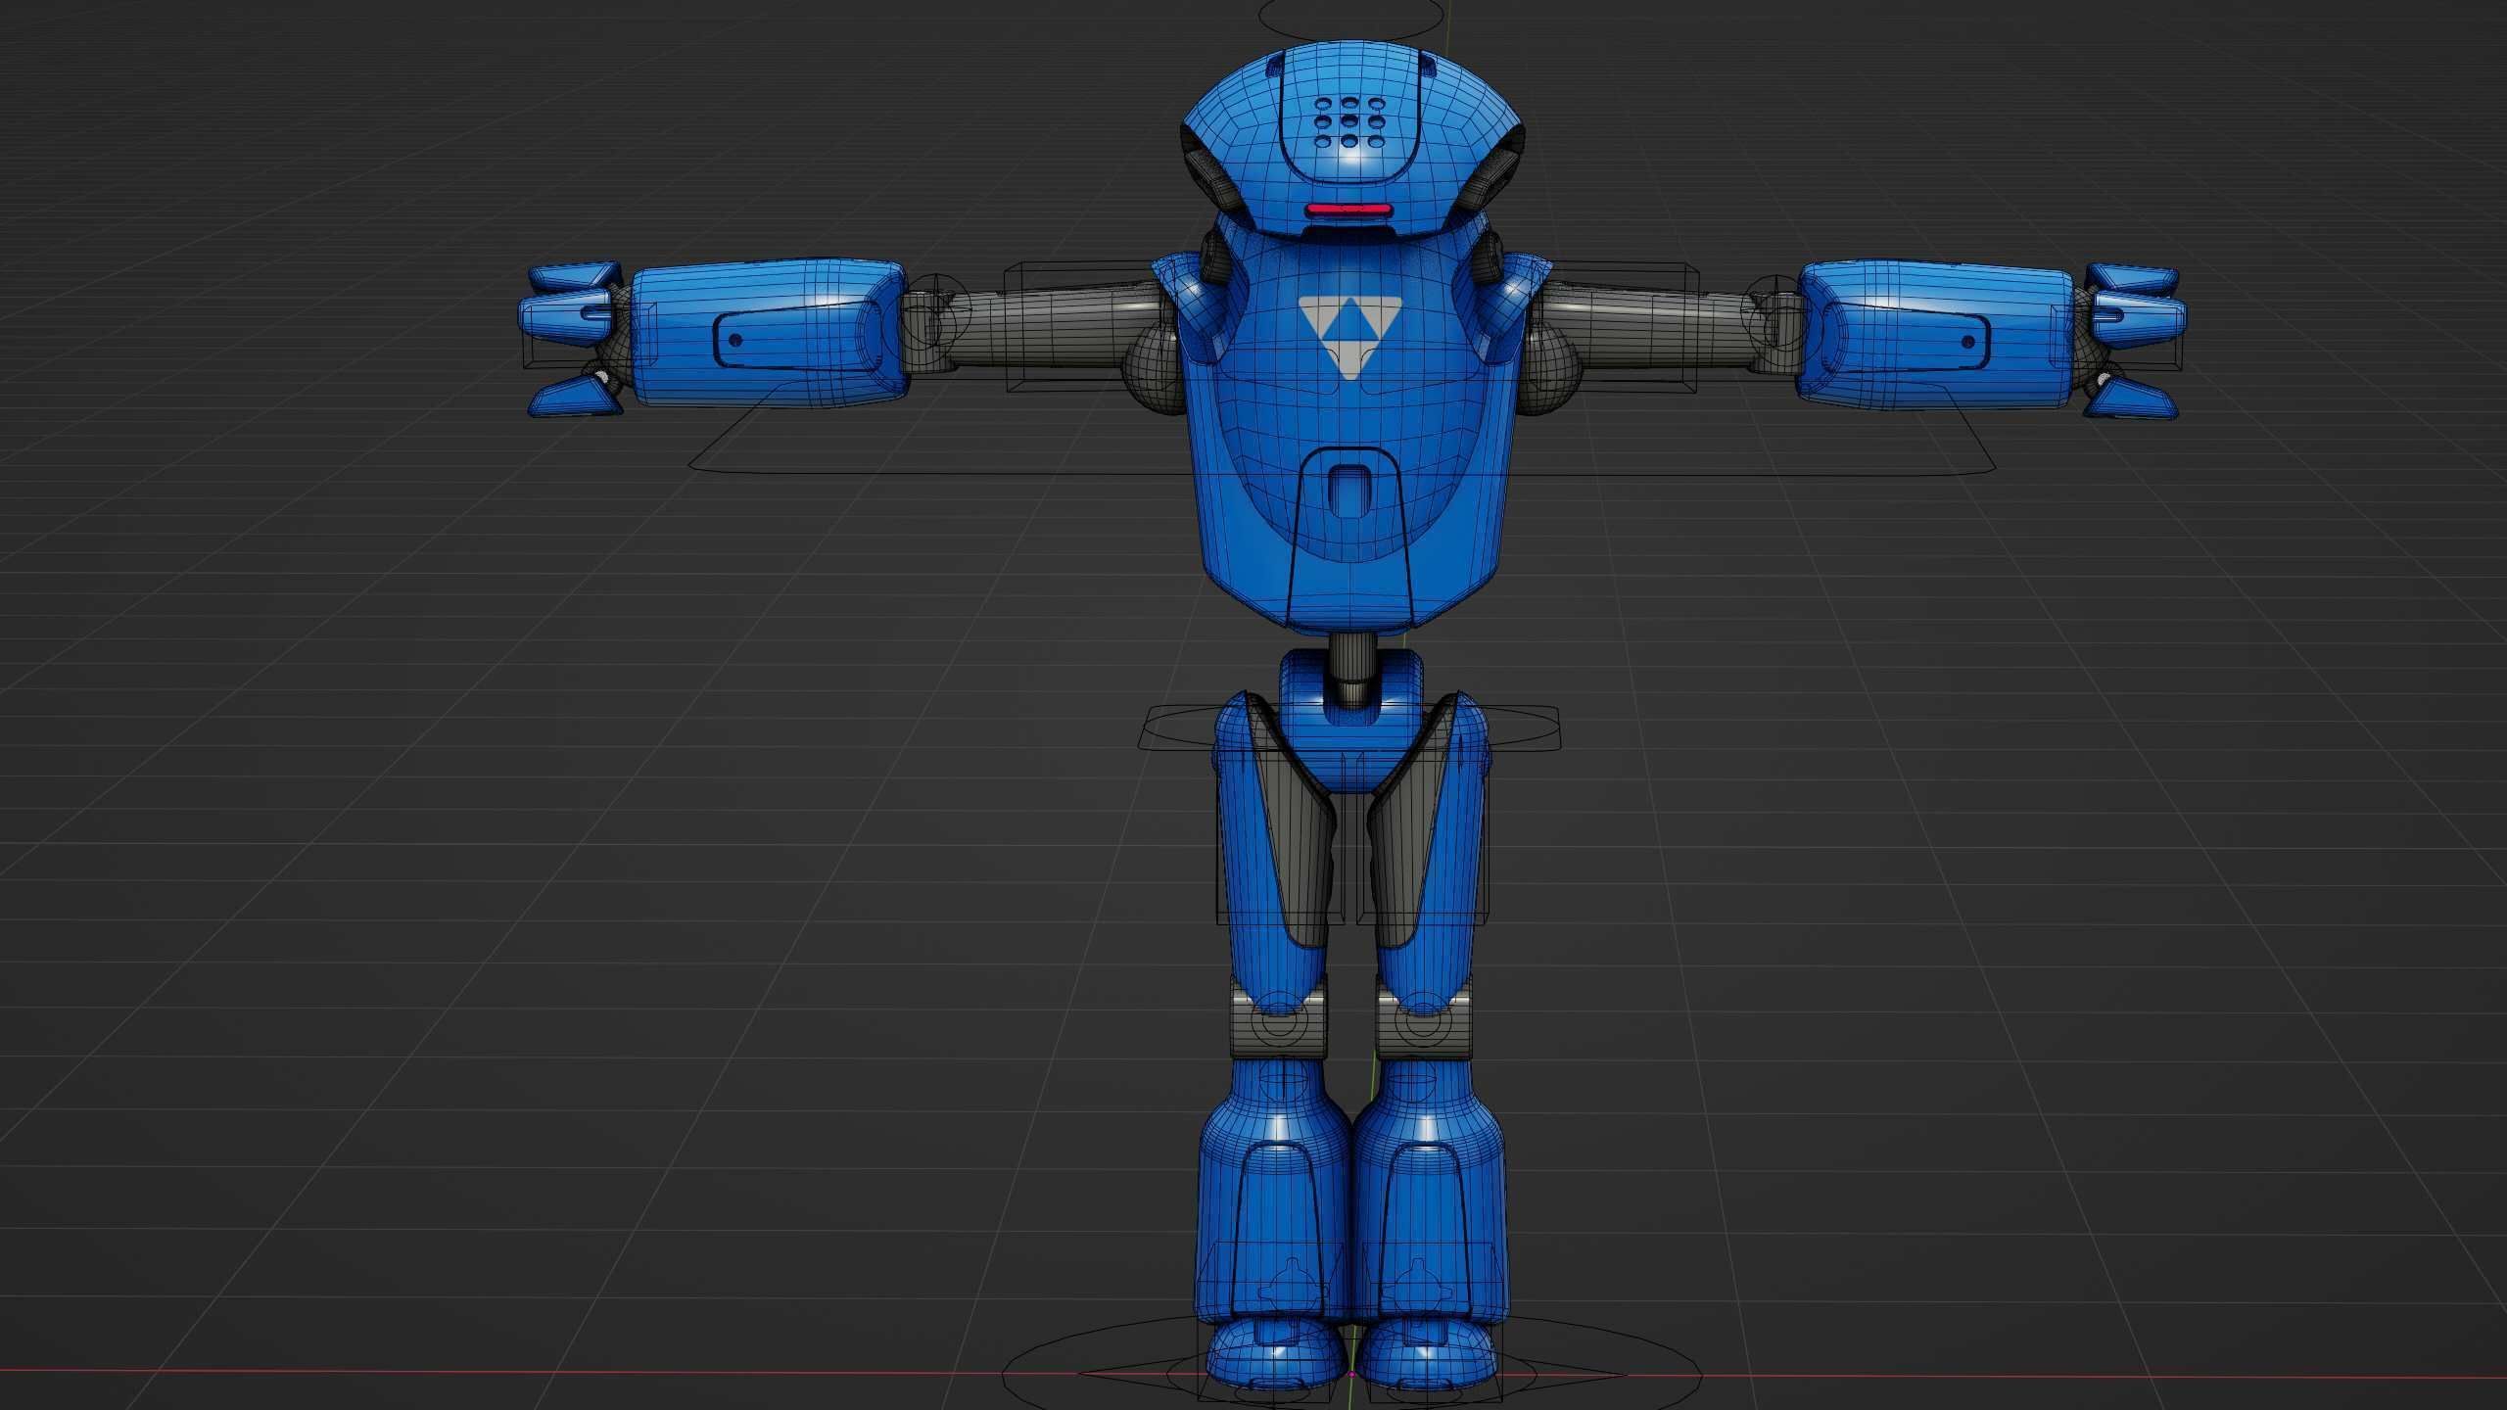Select the rectangular hatch on lower torso
The height and width of the screenshot is (1410, 2507).
(1348, 490)
